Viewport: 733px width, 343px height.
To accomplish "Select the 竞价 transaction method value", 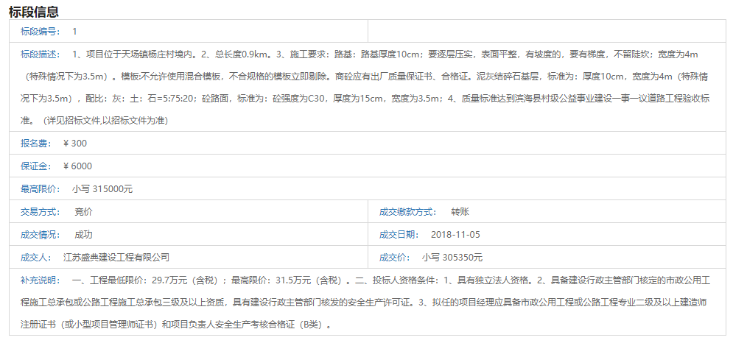I will click(x=83, y=212).
